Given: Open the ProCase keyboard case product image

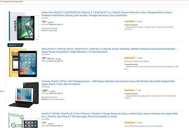Looking at the screenshot, I should (24, 95).
